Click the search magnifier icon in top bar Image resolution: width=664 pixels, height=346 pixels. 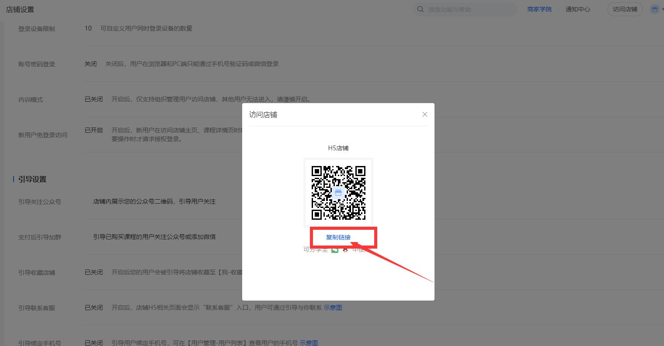pos(421,9)
